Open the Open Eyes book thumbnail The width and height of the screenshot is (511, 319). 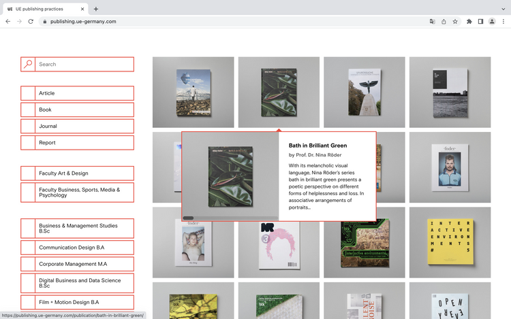point(450,301)
